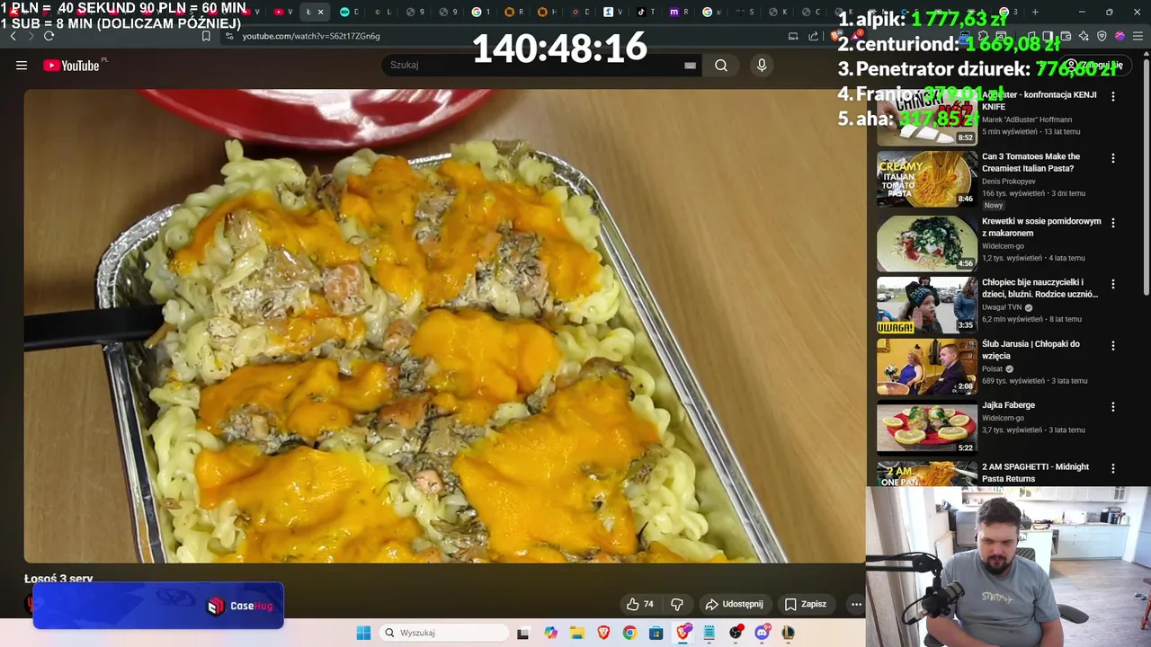
Task: Reload the page with refresh icon
Action: (49, 36)
